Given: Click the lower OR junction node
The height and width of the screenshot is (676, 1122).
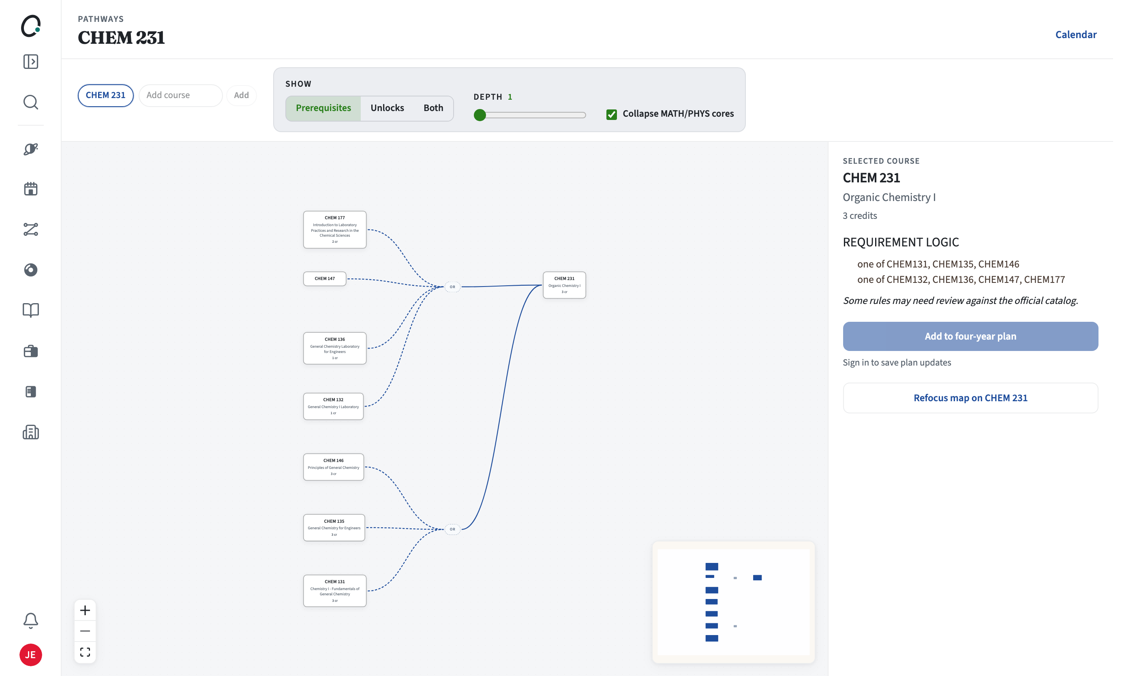Looking at the screenshot, I should tap(452, 529).
